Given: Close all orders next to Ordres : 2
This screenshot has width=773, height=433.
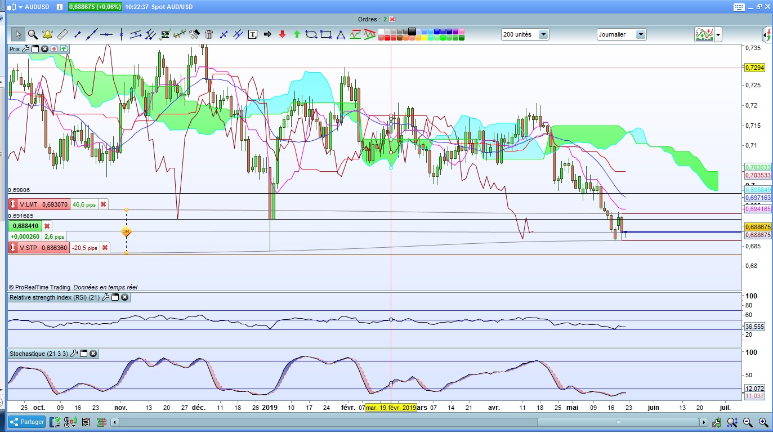Looking at the screenshot, I should click(392, 19).
